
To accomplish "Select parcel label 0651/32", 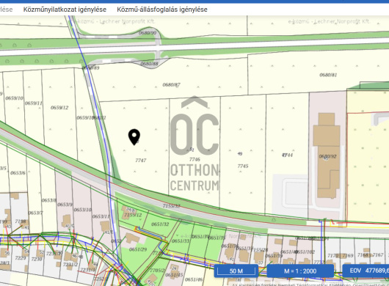I will [160, 224].
